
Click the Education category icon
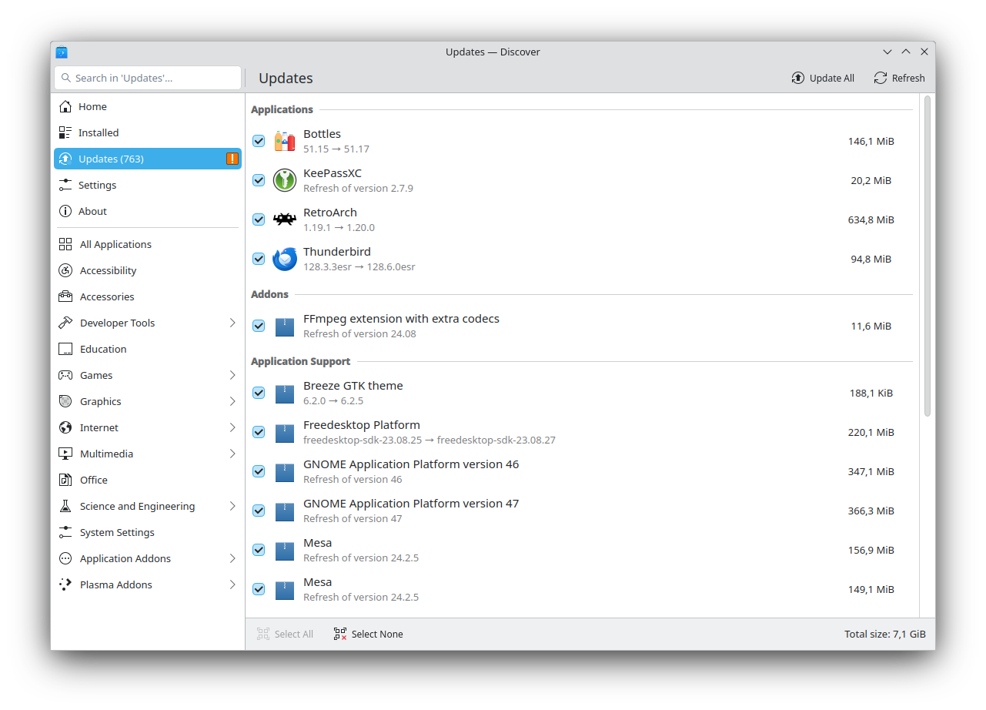tap(65, 349)
